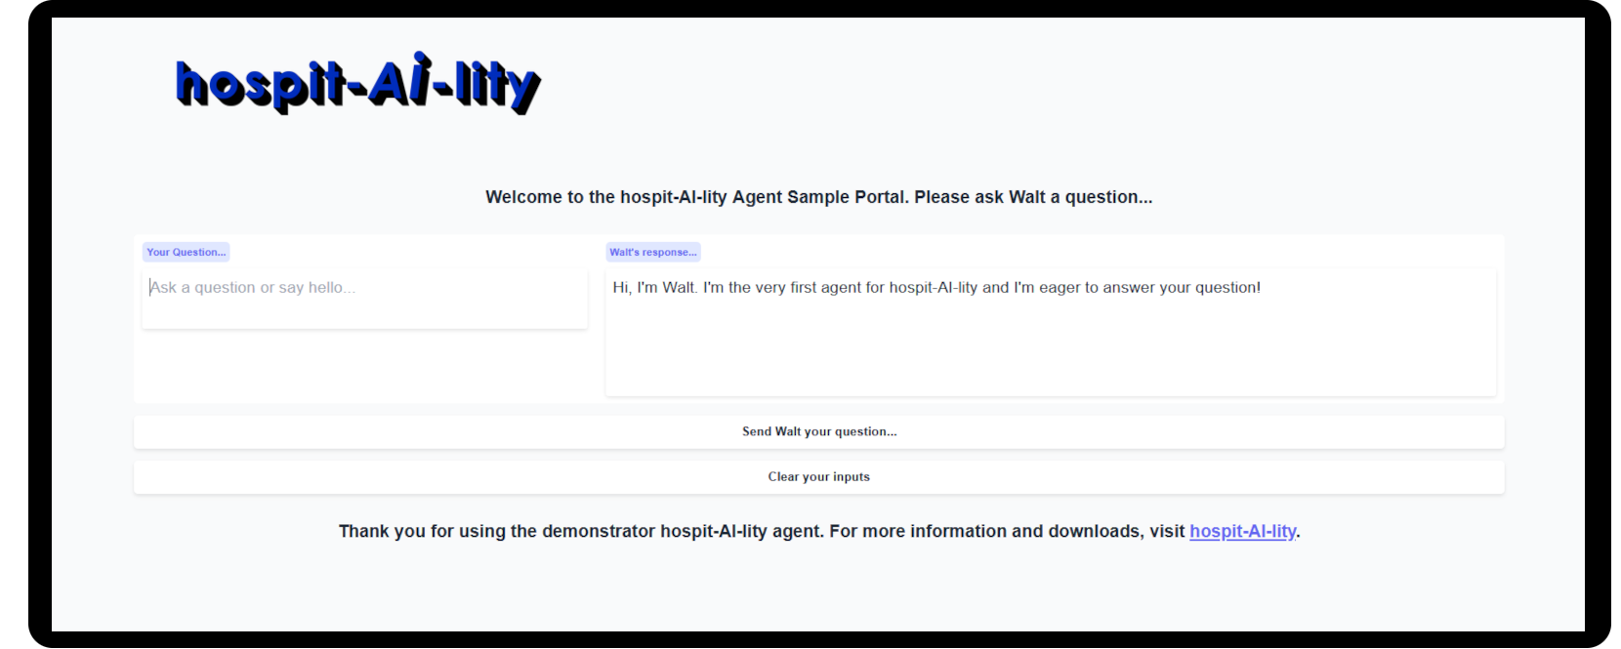This screenshot has height=649, width=1621.
Task: Select the "Walt's response..." label tag
Action: pyautogui.click(x=653, y=252)
